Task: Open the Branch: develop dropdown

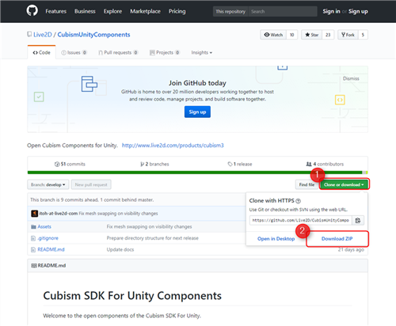Action: click(x=48, y=184)
